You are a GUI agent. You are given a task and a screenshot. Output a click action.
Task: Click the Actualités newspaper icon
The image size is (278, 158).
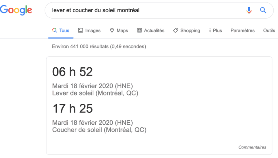139,30
